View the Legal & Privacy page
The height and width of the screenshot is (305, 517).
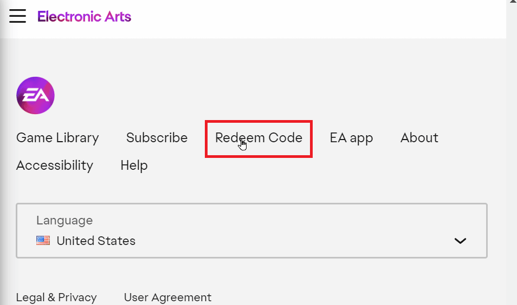pos(56,297)
